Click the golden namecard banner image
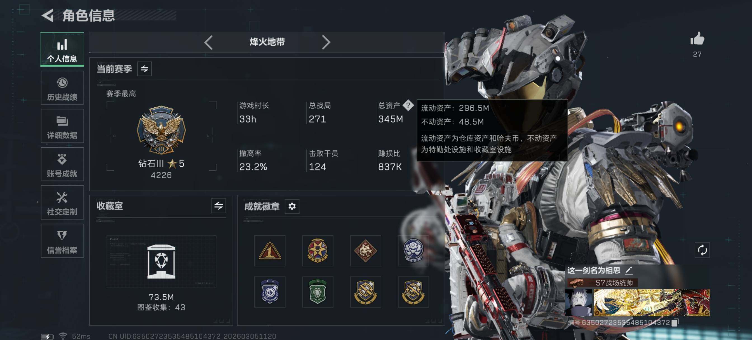The height and width of the screenshot is (340, 752). tap(652, 303)
